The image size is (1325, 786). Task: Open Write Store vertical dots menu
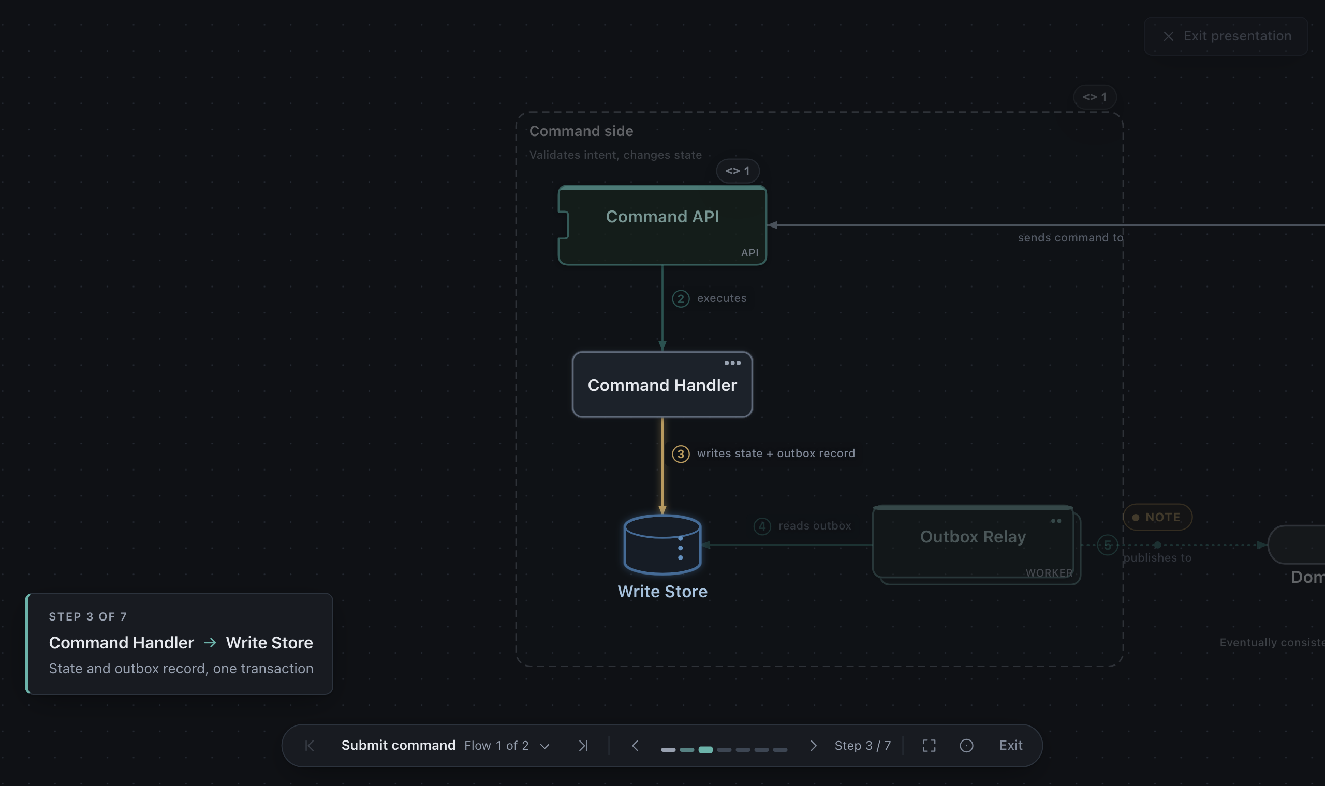680,548
